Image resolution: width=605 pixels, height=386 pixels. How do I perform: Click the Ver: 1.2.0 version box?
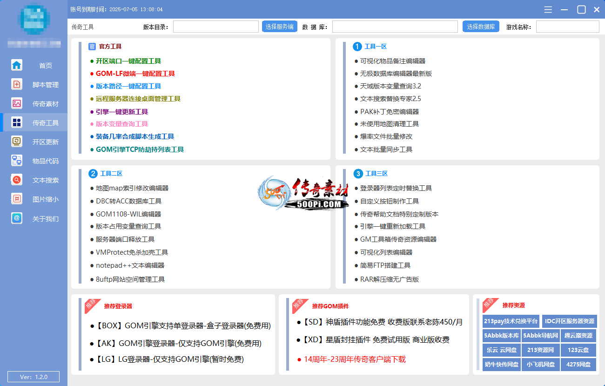34,377
